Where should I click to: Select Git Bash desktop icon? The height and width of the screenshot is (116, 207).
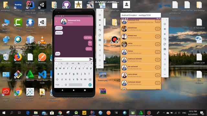pyautogui.click(x=18, y=76)
